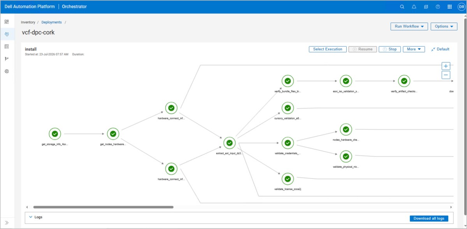This screenshot has height=229, width=467.
Task: Open the More dropdown
Action: pos(414,49)
